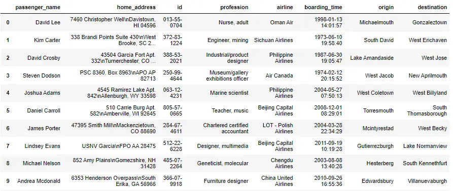Click the destination column header
This screenshot has width=453, height=191.
pos(432,8)
